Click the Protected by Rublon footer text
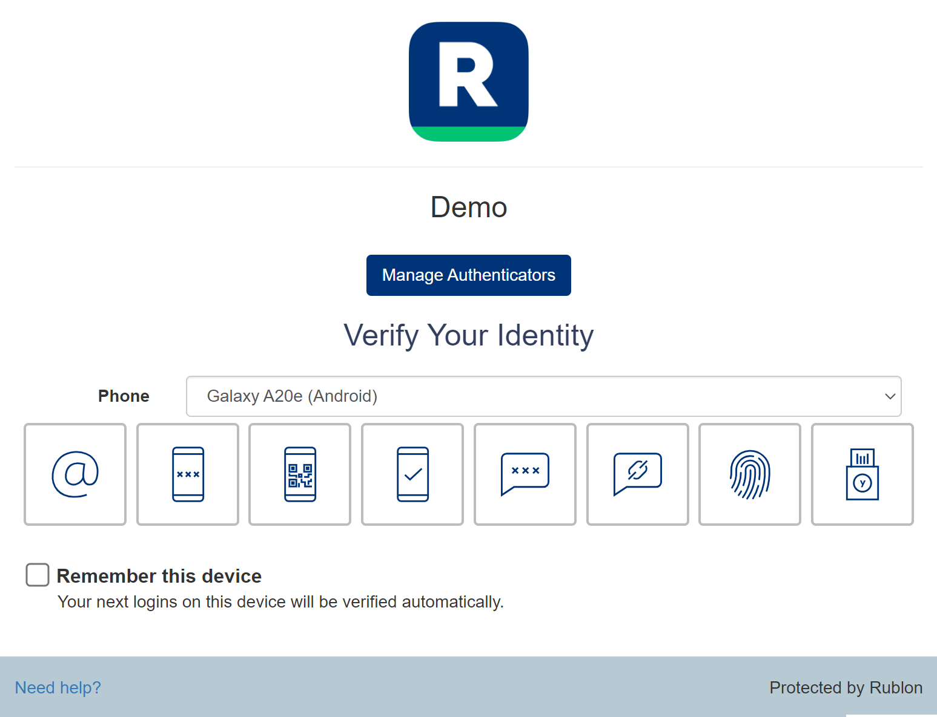 846,687
